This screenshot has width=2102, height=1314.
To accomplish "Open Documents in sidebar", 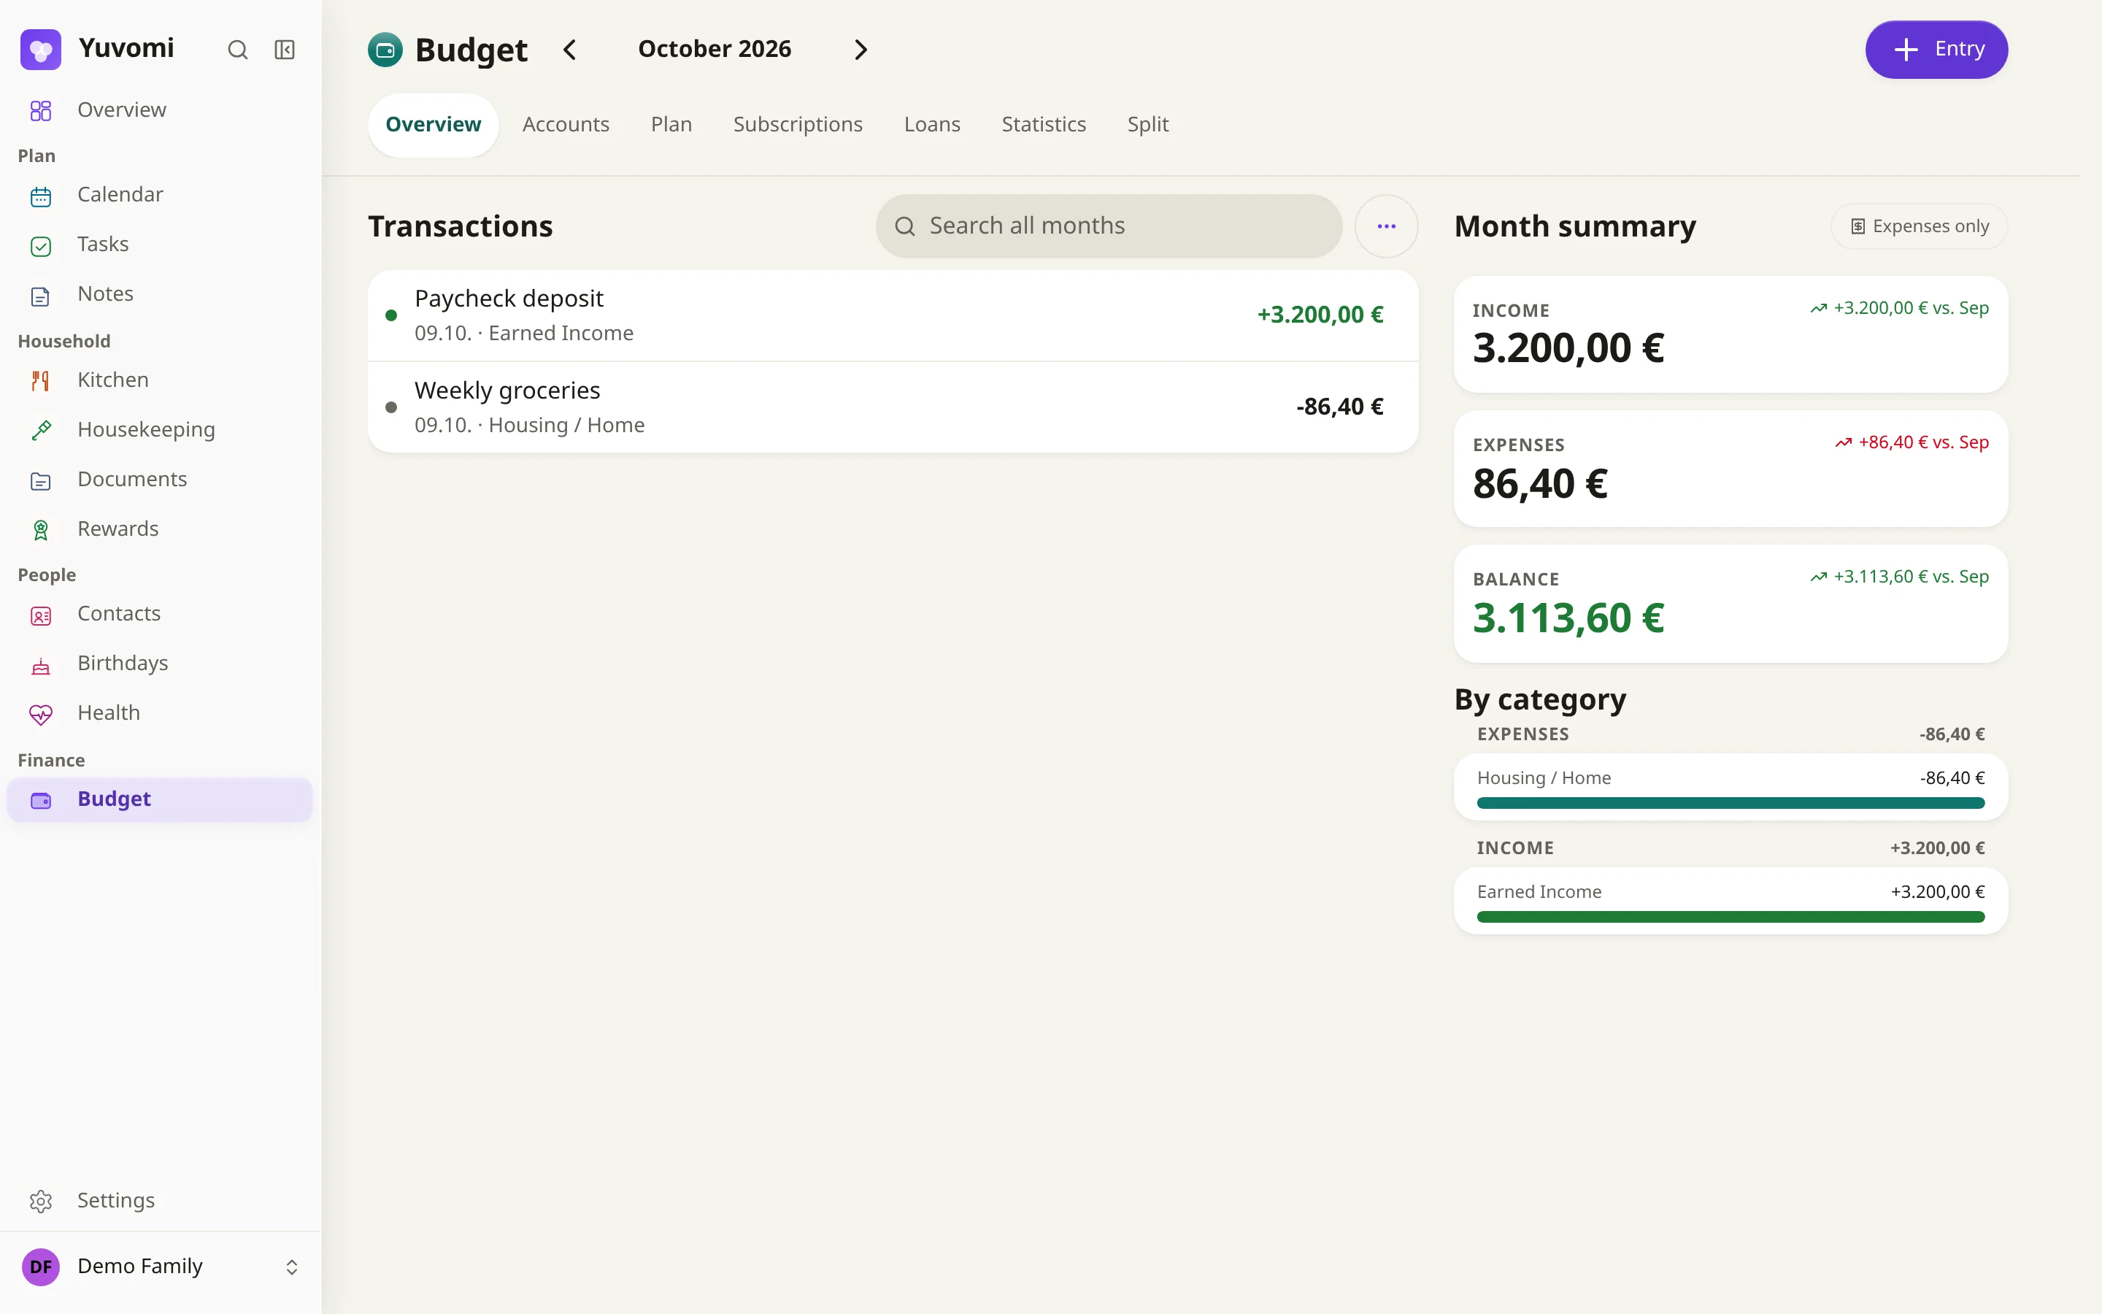I will (160, 479).
